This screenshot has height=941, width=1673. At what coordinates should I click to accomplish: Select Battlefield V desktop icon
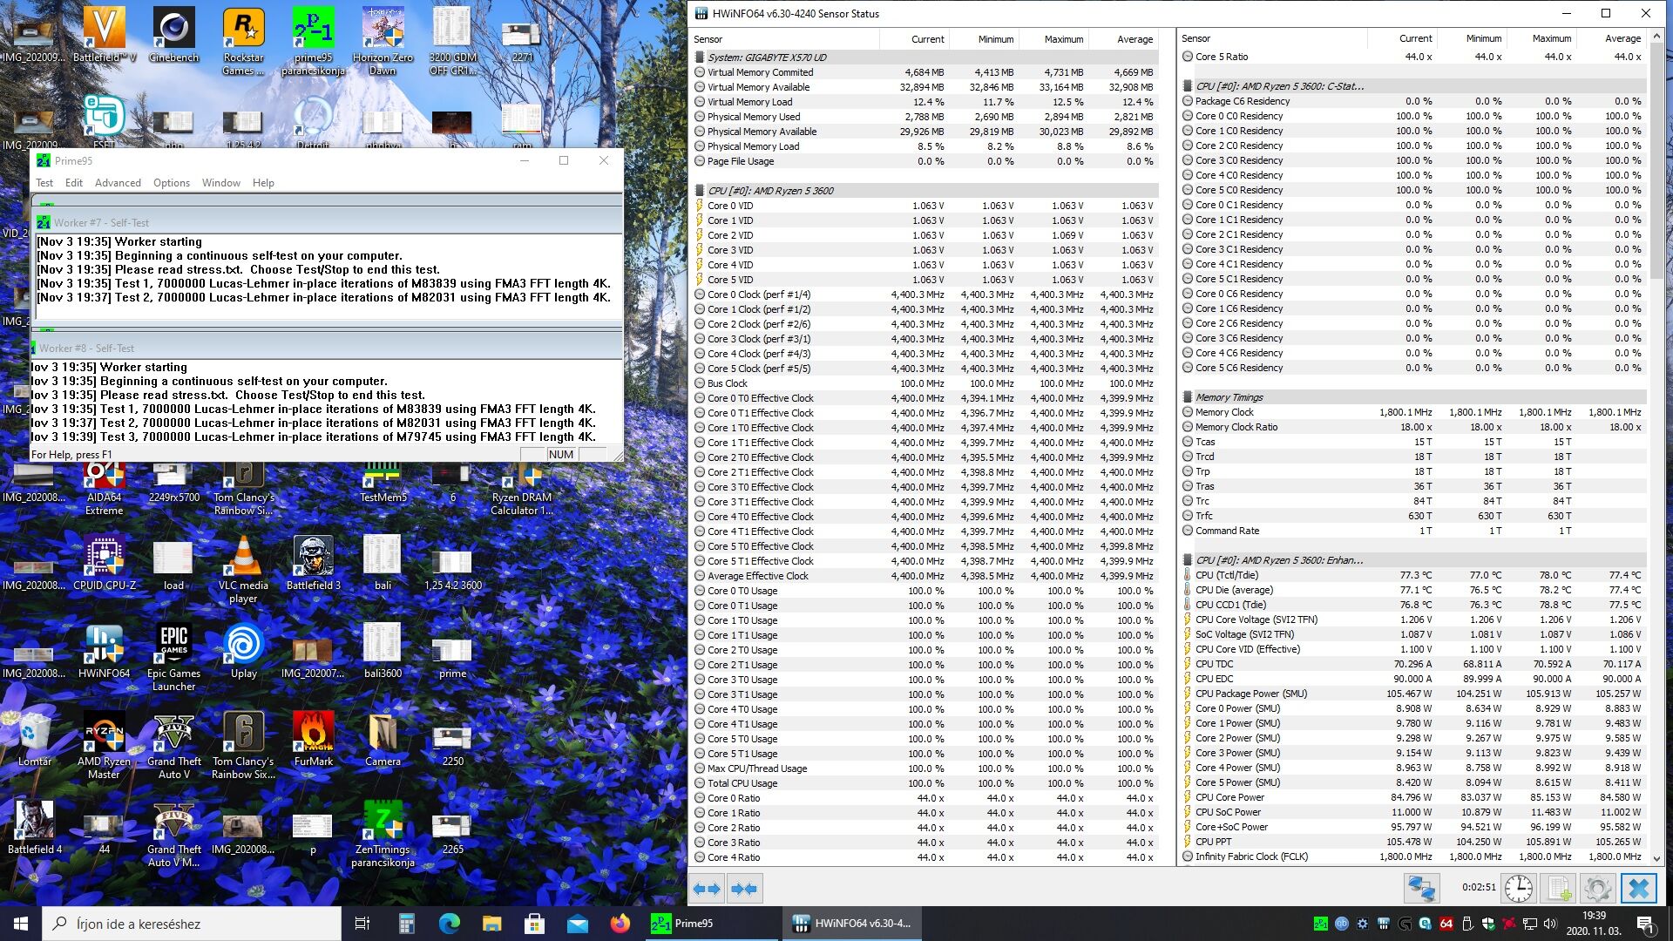coord(105,37)
